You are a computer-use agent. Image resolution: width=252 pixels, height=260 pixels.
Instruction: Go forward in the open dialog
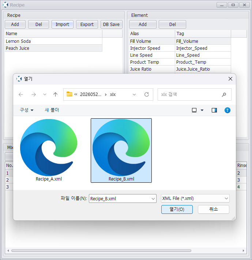coord(34,94)
